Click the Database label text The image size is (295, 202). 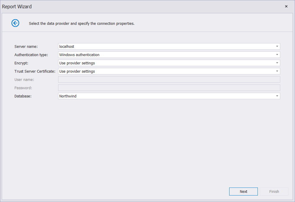click(23, 96)
